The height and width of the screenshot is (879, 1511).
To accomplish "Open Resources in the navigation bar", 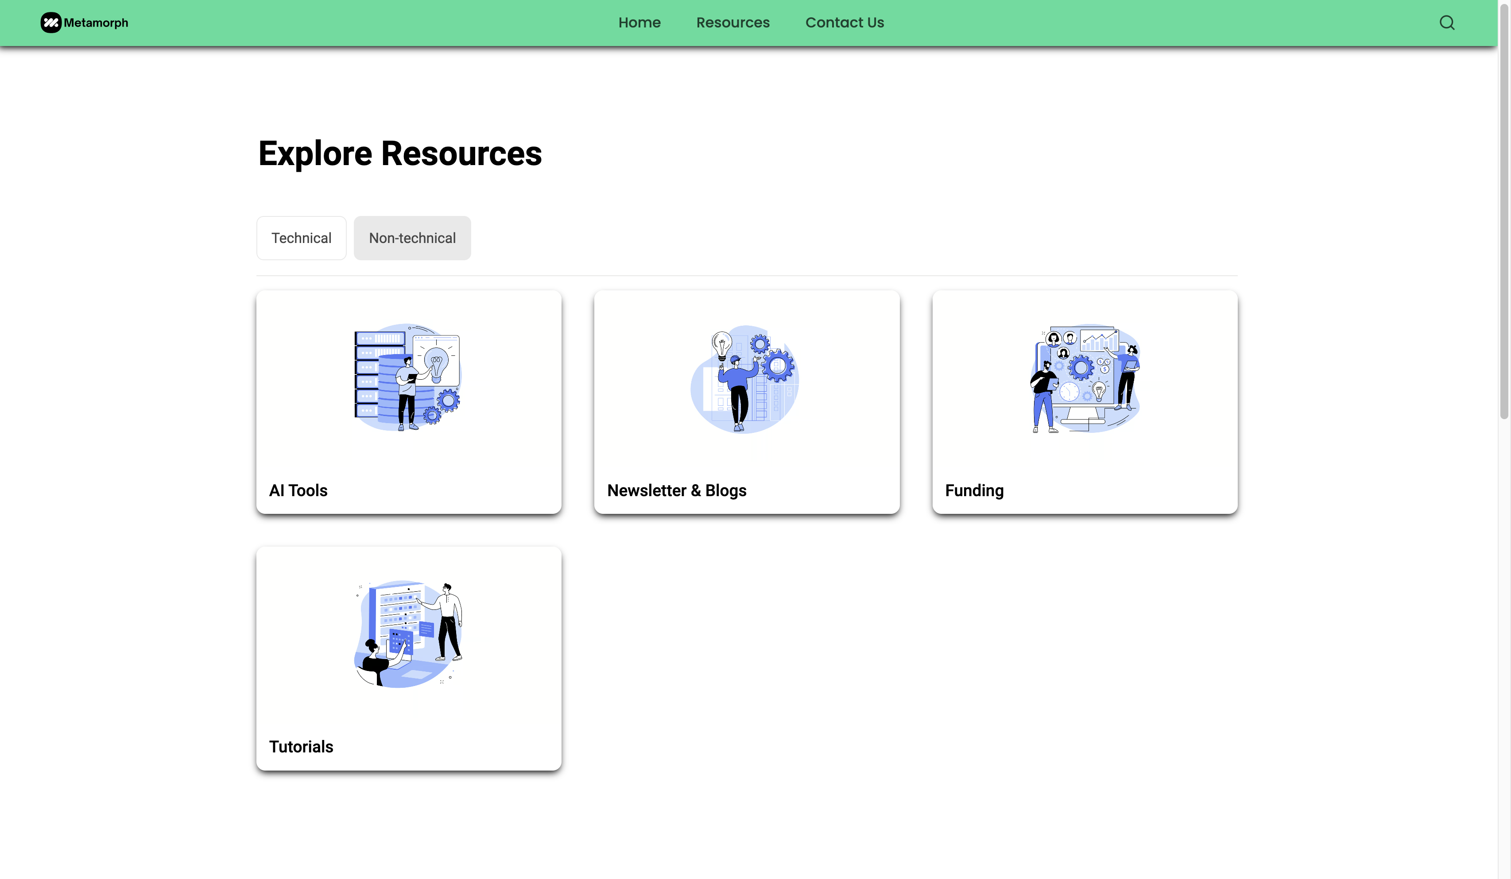I will click(733, 23).
